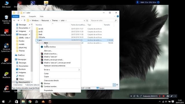Image resolution: width=185 pixels, height=104 pixels.
Task: Open taskbar search magnifier
Action: pyautogui.click(x=10, y=101)
